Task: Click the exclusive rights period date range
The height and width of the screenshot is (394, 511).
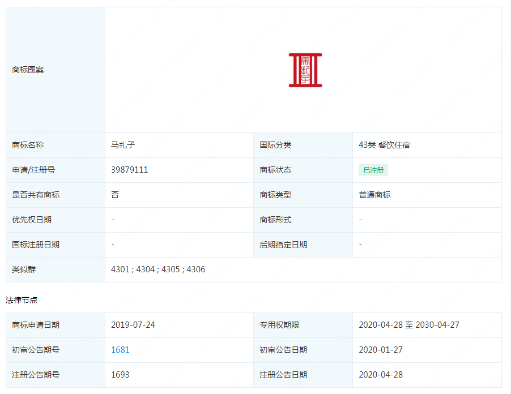Action: click(x=409, y=325)
